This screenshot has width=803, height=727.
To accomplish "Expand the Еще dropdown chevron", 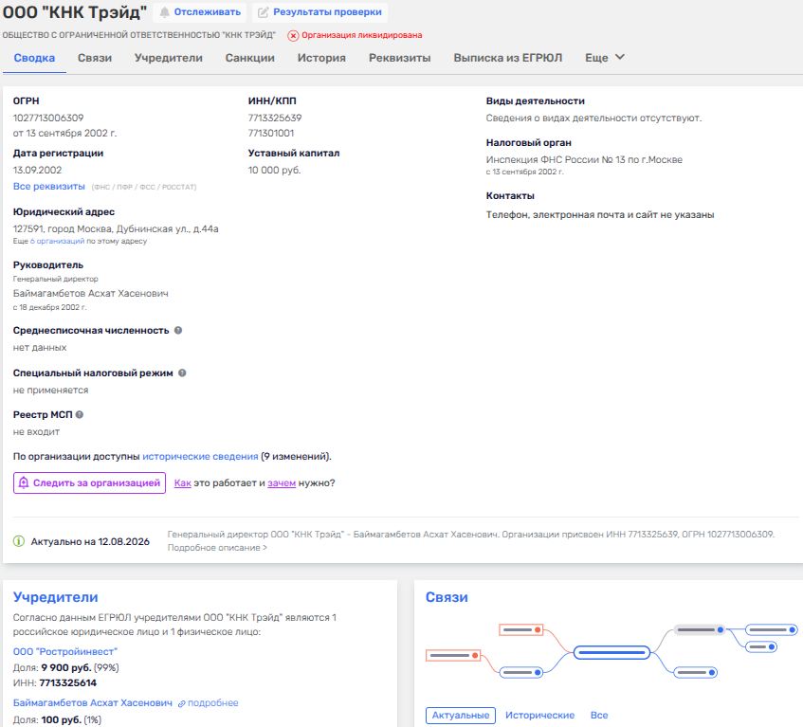I will (x=620, y=57).
